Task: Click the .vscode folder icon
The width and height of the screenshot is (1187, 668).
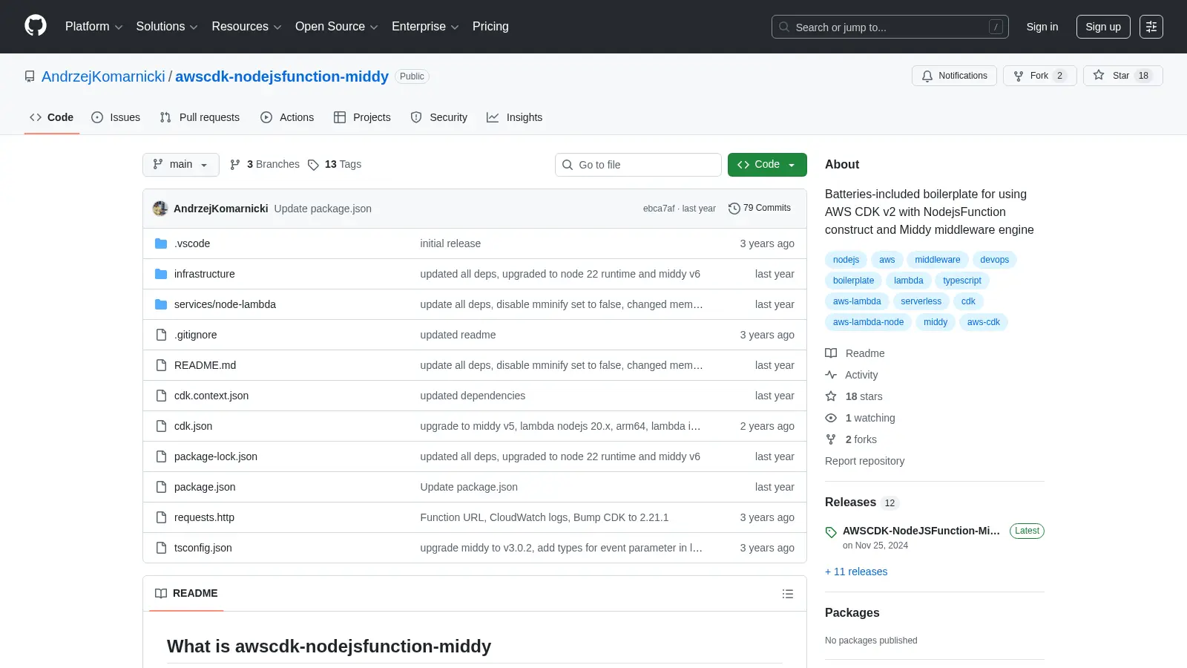Action: tap(161, 243)
